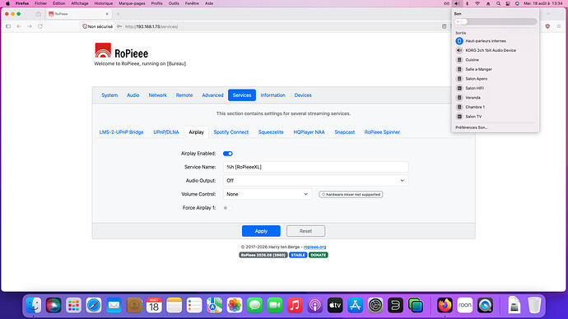This screenshot has width=568, height=319.
Task: Open the Apple TV app in Dock
Action: click(x=335, y=305)
